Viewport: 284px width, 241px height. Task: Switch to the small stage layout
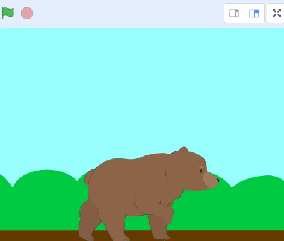(x=234, y=13)
